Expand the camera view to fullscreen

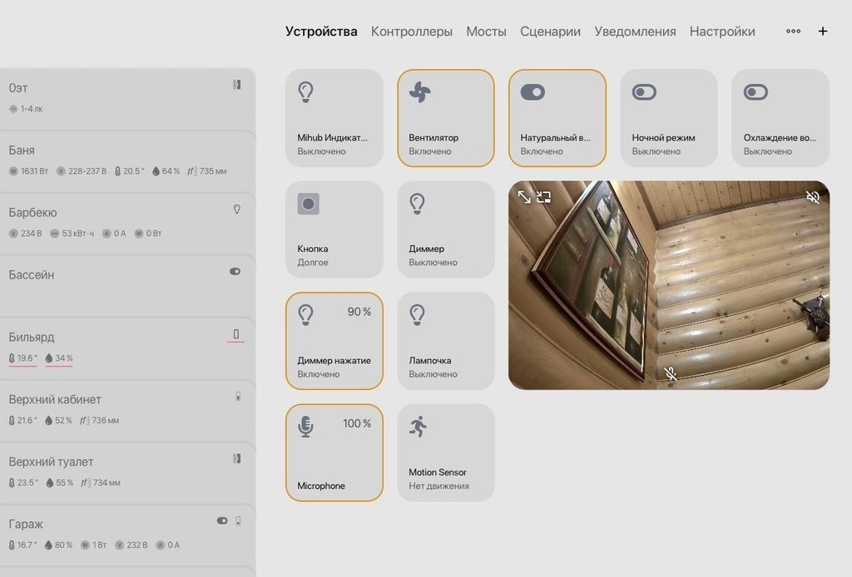[x=524, y=196]
